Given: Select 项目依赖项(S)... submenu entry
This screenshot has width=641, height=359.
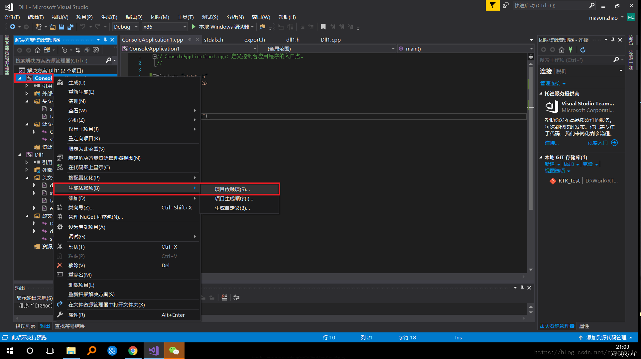Looking at the screenshot, I should click(239, 189).
